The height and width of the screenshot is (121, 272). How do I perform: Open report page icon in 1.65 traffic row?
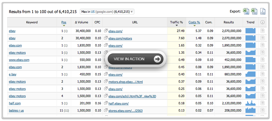263,45
